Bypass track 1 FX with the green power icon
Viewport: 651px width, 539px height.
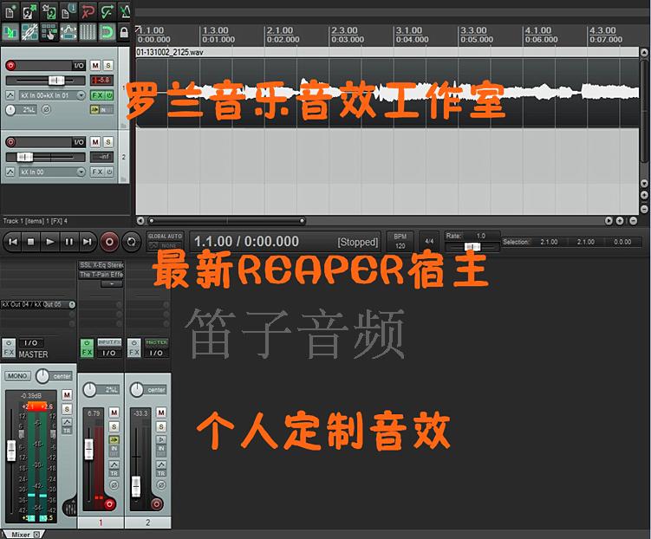[x=109, y=95]
